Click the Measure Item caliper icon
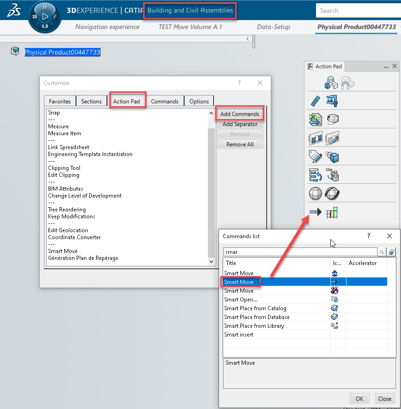The width and height of the screenshot is (401, 409). tap(332, 101)
